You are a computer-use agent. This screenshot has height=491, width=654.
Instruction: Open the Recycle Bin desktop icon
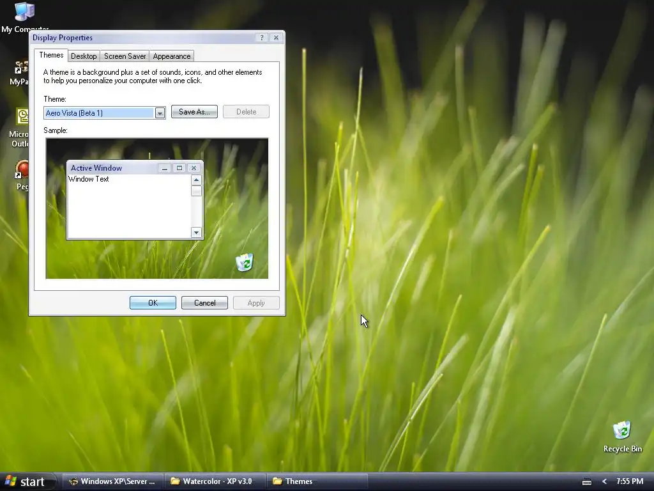622,437
